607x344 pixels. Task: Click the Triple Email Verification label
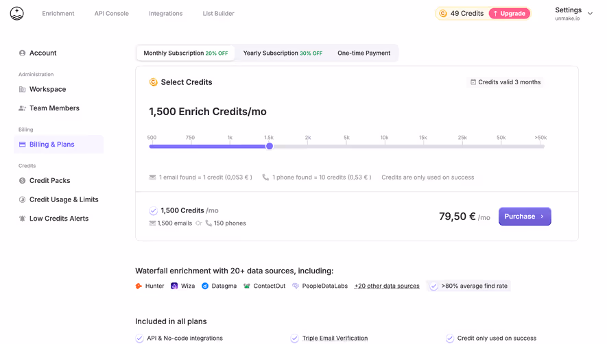(335, 339)
